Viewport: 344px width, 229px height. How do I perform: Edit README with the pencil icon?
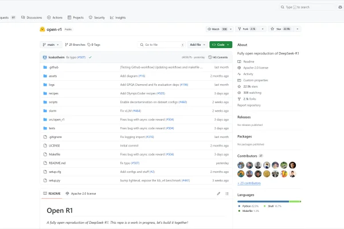pyautogui.click(x=218, y=194)
